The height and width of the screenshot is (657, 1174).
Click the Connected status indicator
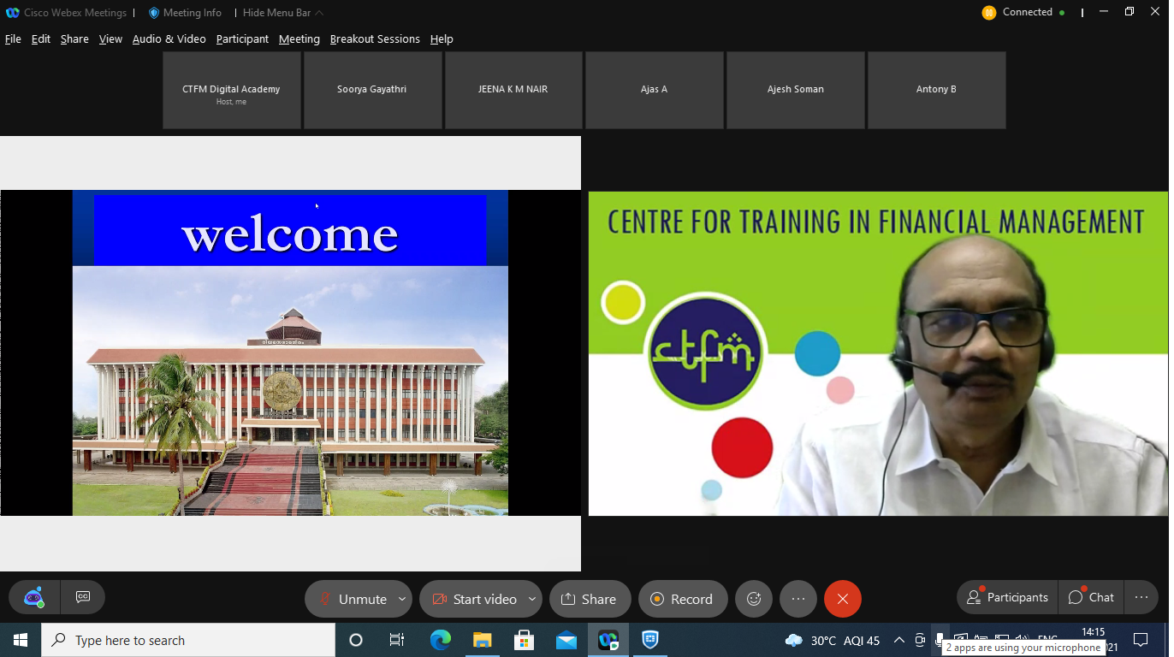(x=1023, y=12)
